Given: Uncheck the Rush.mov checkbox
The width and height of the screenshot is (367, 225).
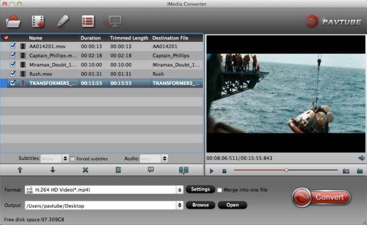Looking at the screenshot, I should [12, 73].
